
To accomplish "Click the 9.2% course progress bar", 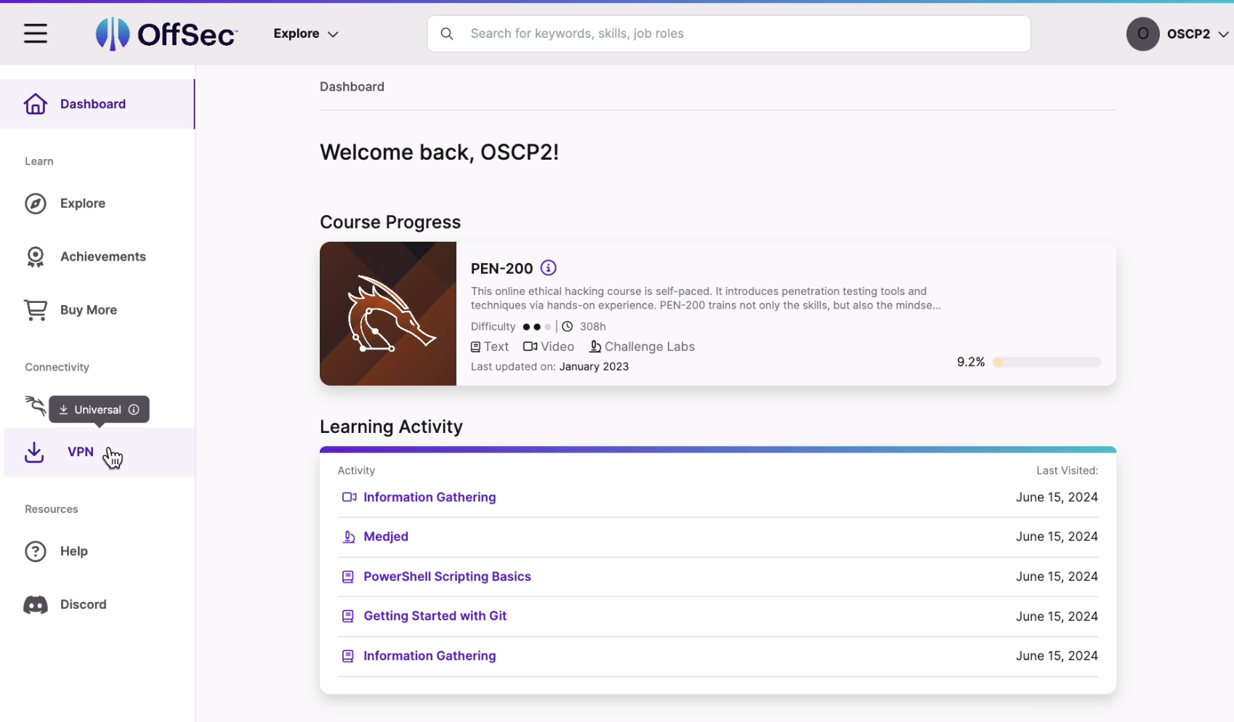I will tap(1047, 362).
